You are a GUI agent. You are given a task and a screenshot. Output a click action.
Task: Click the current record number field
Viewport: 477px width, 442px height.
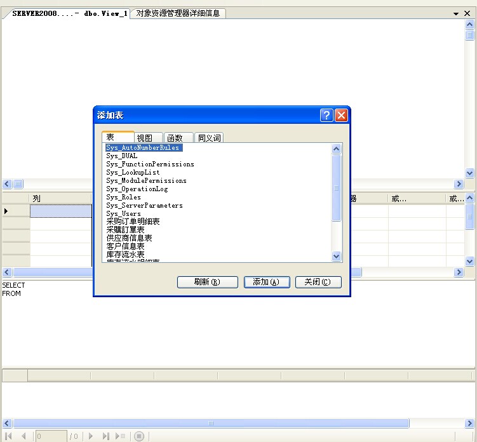coord(51,436)
